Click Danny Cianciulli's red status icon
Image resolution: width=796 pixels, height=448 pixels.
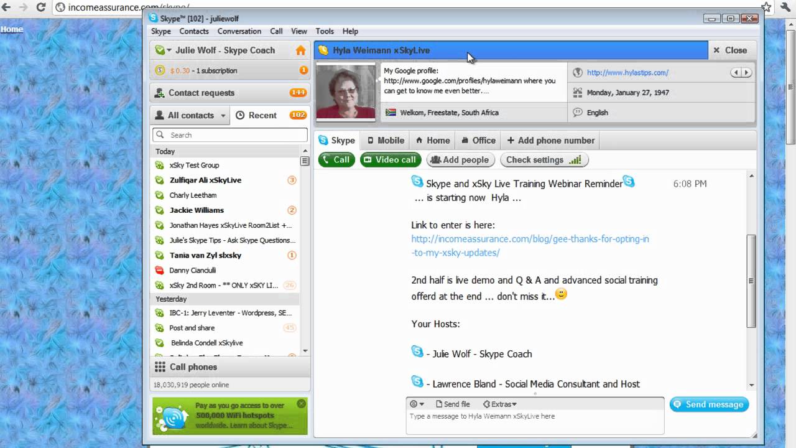click(159, 270)
